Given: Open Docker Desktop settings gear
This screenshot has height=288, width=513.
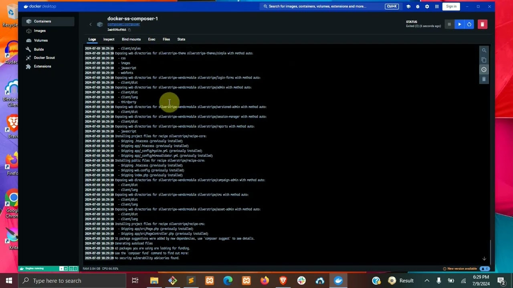Looking at the screenshot, I should 427,6.
